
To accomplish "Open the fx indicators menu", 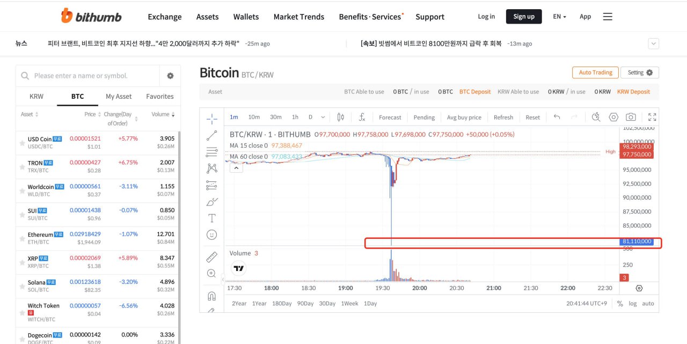I will point(362,117).
